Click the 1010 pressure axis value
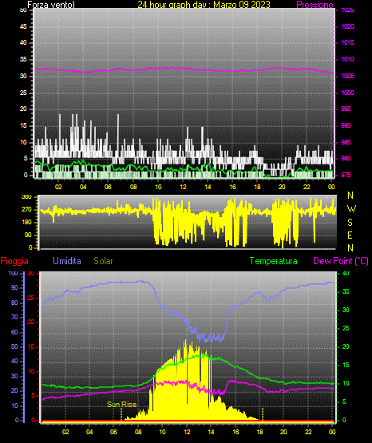 pos(347,59)
